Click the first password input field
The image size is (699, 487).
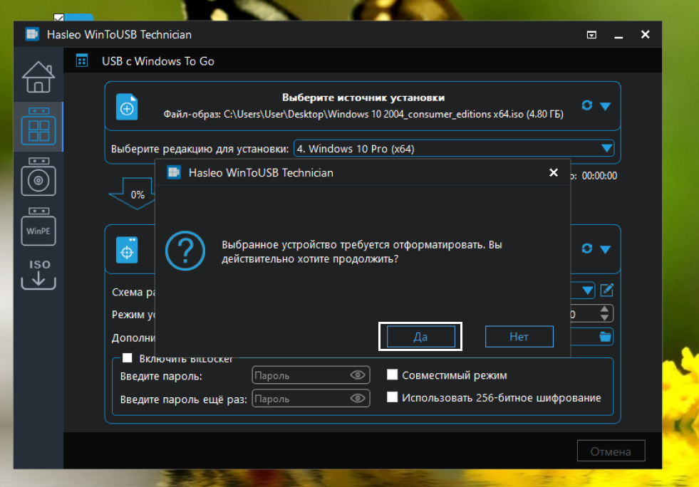click(x=311, y=375)
